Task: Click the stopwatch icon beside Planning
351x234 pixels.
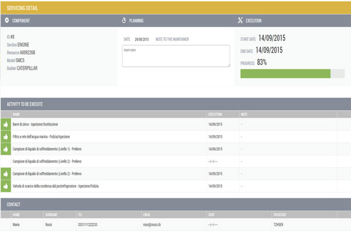Action: [124, 20]
